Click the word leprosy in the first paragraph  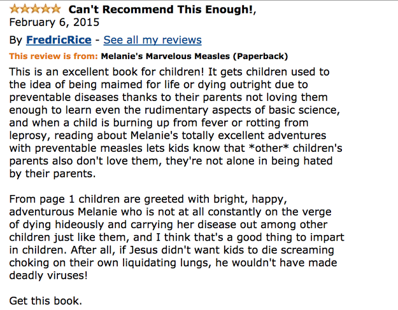(x=28, y=136)
